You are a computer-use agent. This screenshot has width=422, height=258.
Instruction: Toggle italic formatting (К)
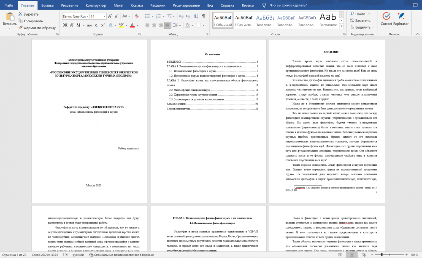[x=72, y=25]
